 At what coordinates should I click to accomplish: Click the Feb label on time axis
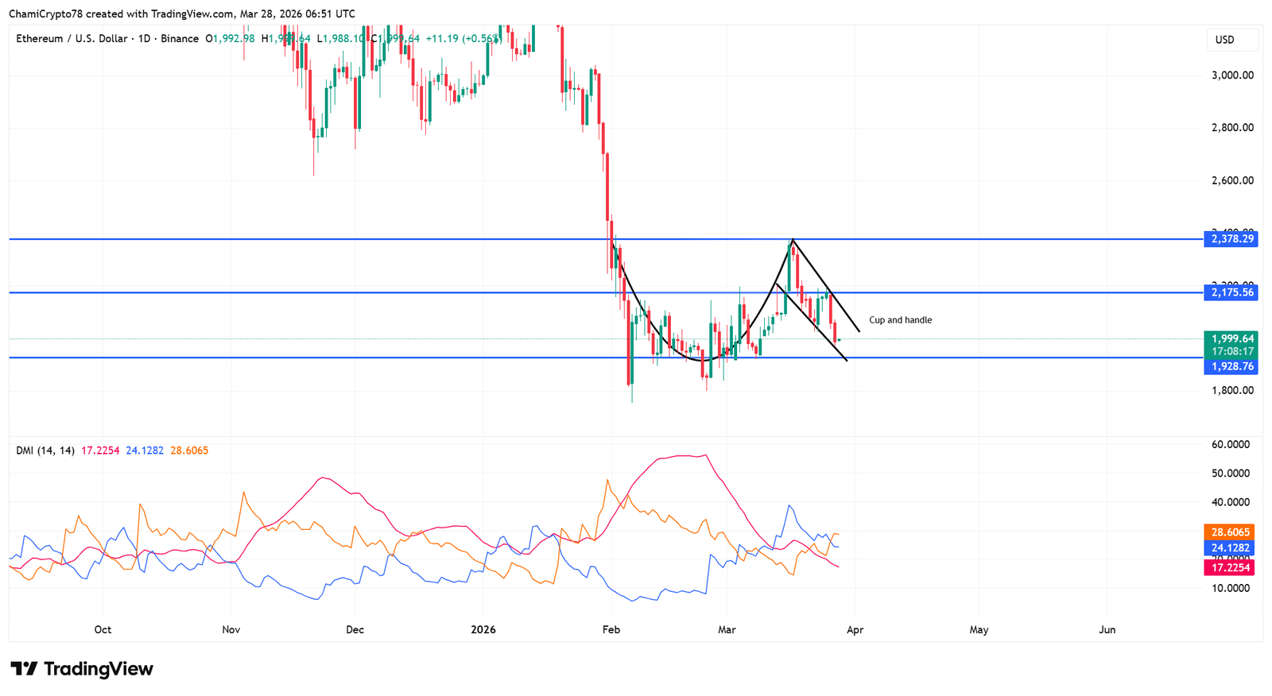(x=611, y=630)
